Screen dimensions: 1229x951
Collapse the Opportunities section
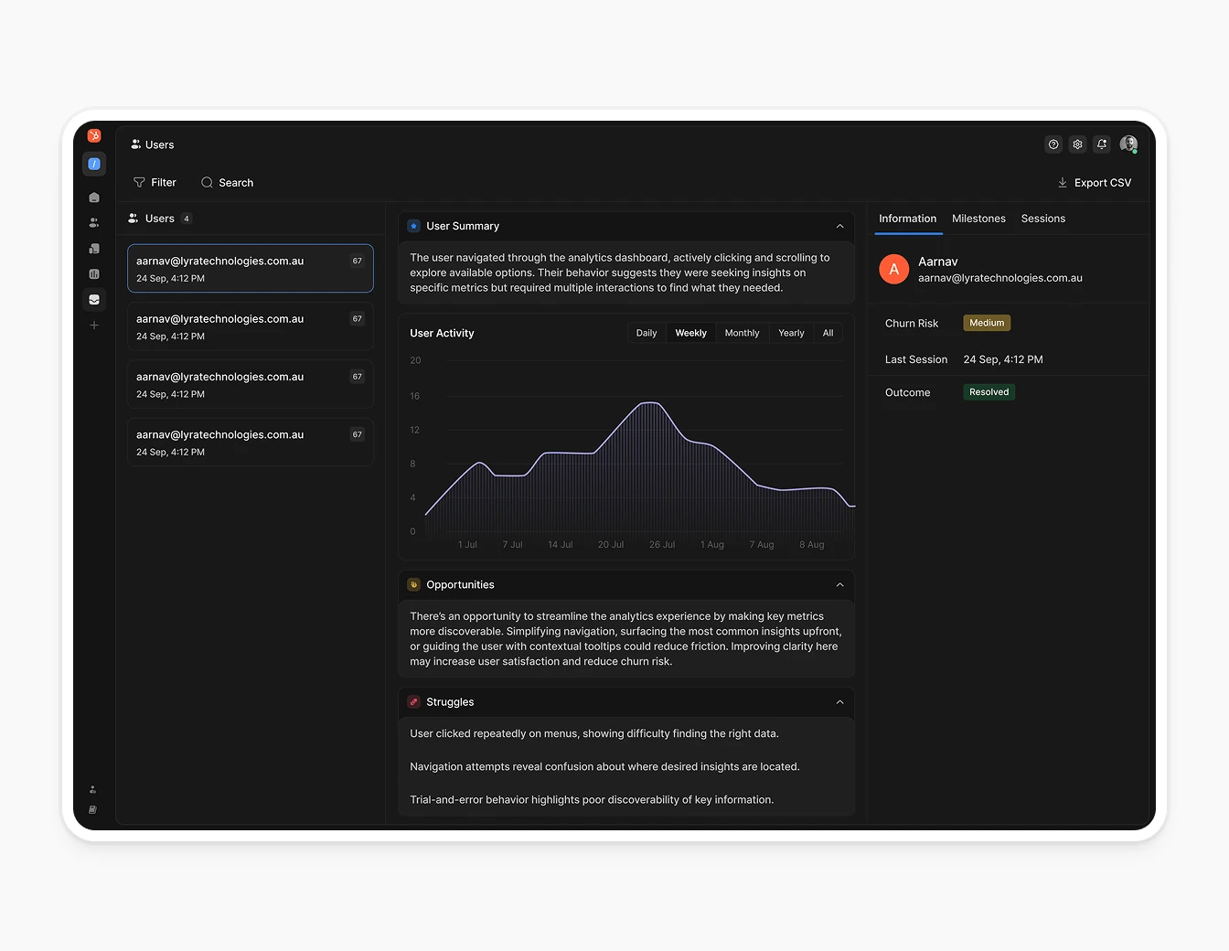coord(839,584)
